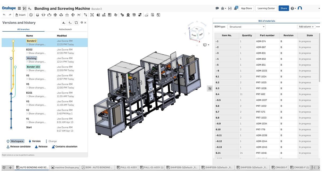Open the bug report dropdown
This screenshot has width=322, height=174.
[224, 8]
